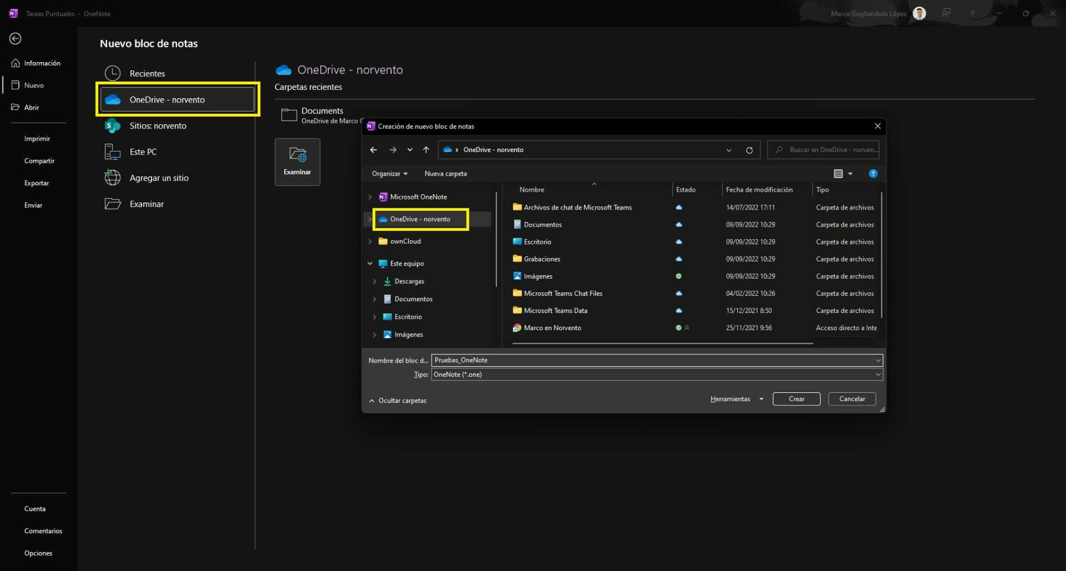Select Exportar in the left menu
This screenshot has width=1066, height=571.
pos(36,183)
